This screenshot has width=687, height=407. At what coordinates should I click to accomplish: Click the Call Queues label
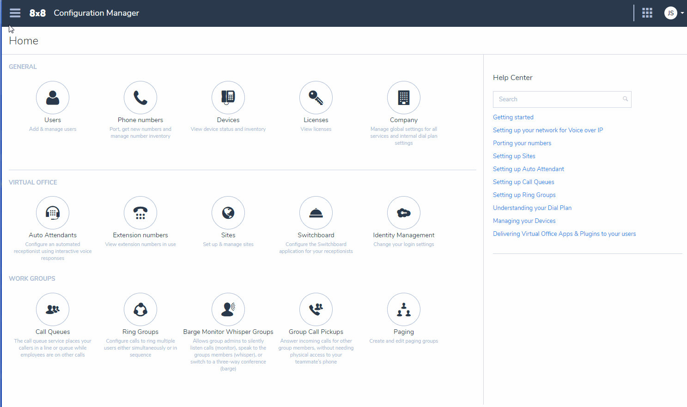click(x=53, y=332)
